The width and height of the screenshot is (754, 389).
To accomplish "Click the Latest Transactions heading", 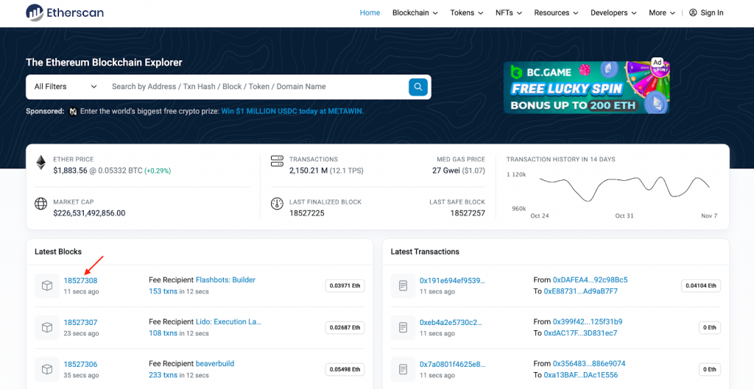I will pyautogui.click(x=425, y=251).
